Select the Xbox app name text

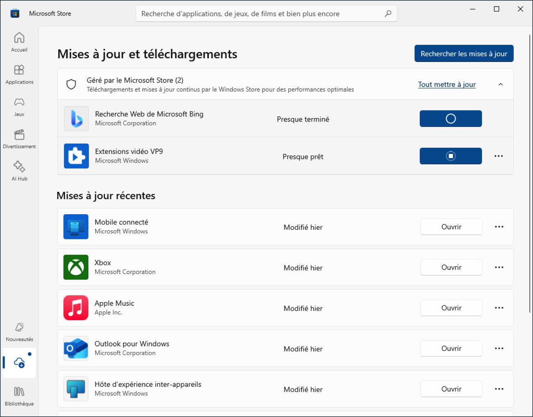pos(103,263)
